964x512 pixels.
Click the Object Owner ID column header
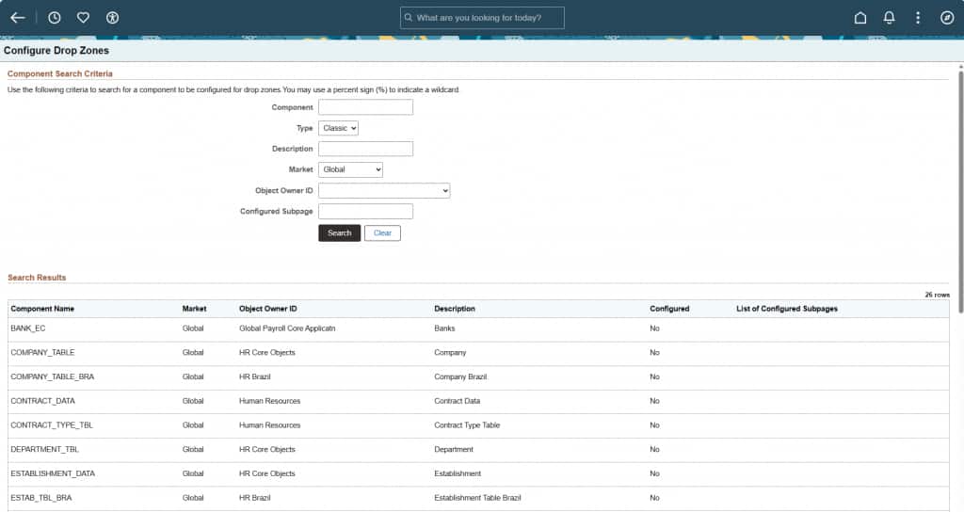(x=268, y=309)
